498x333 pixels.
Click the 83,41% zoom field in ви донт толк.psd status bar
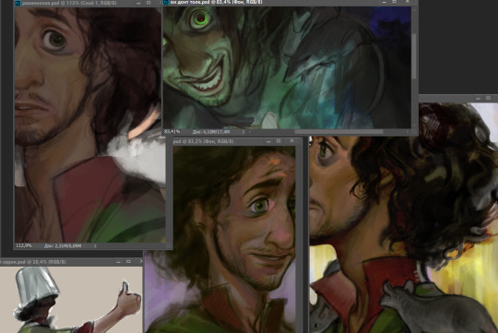coord(172,131)
